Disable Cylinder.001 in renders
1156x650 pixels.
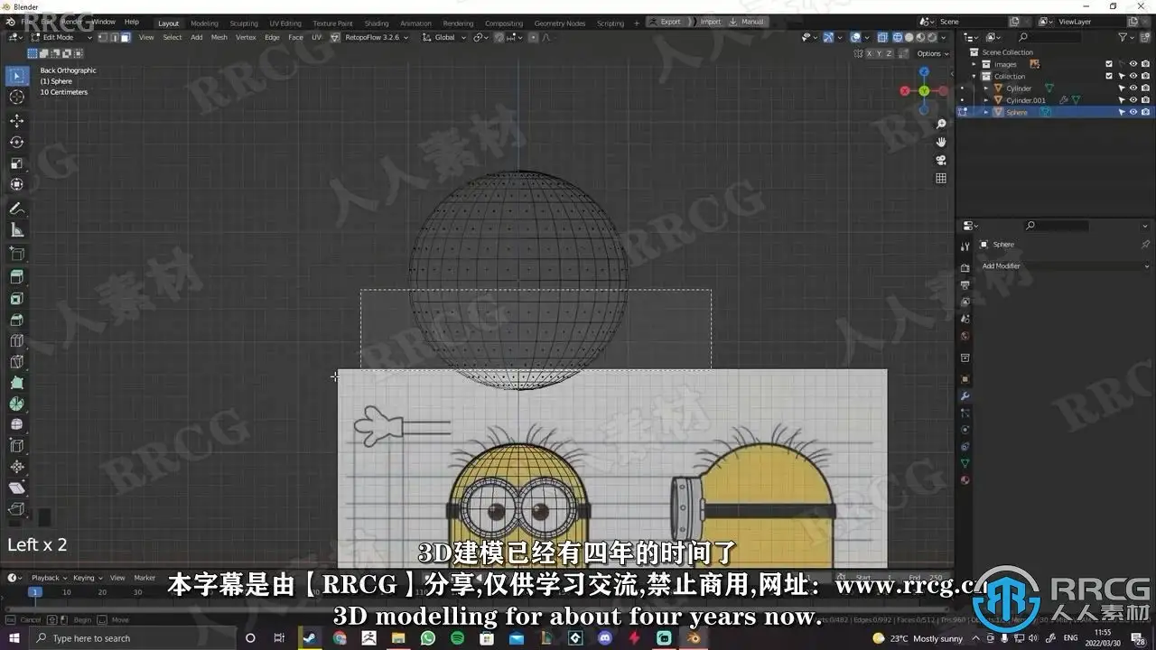[x=1145, y=100]
